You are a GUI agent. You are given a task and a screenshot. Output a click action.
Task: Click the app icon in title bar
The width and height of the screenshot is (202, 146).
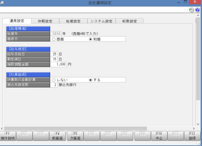point(2,3)
